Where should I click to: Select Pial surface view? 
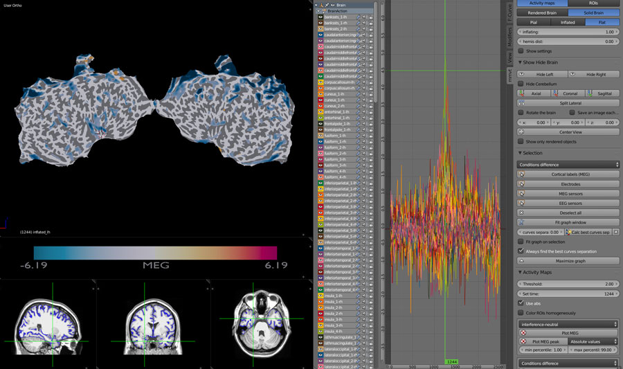click(x=534, y=22)
